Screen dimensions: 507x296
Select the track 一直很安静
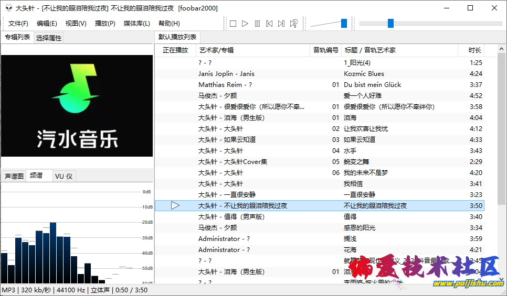pos(320,194)
